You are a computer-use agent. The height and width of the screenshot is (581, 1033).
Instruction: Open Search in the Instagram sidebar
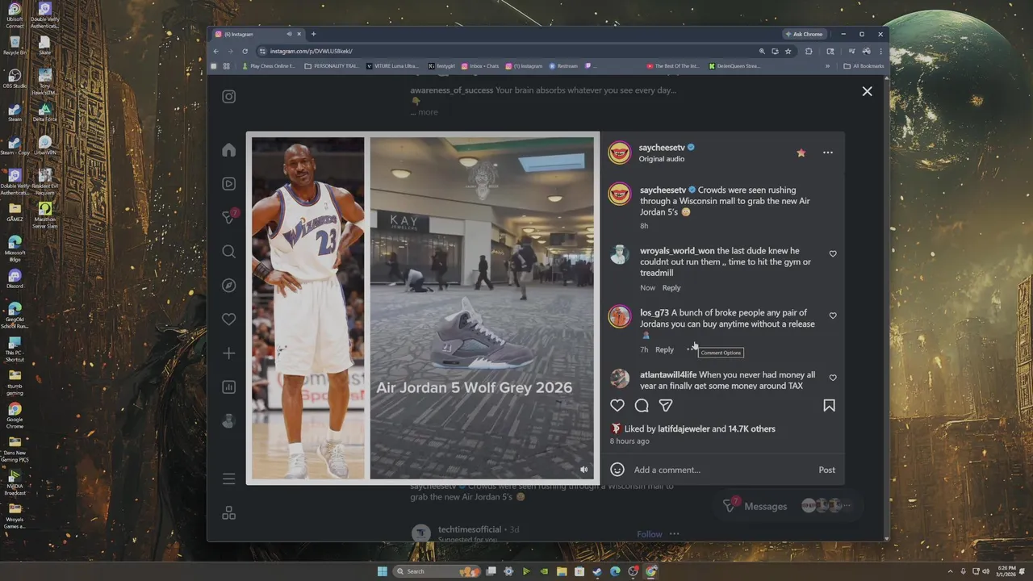pos(229,252)
